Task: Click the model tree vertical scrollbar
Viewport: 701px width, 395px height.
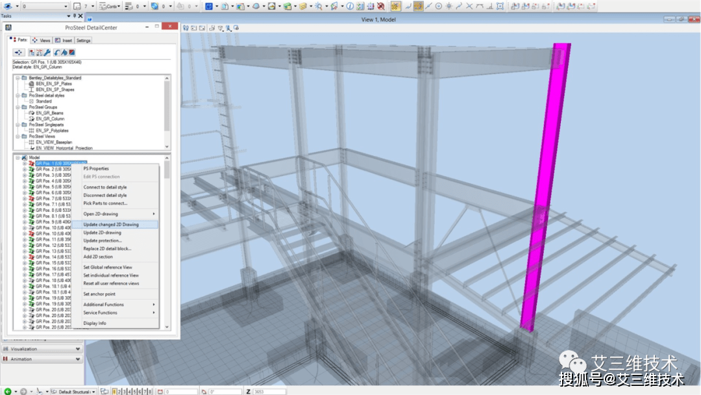Action: [167, 242]
